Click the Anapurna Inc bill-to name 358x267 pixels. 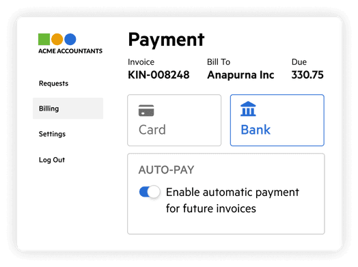coord(240,75)
